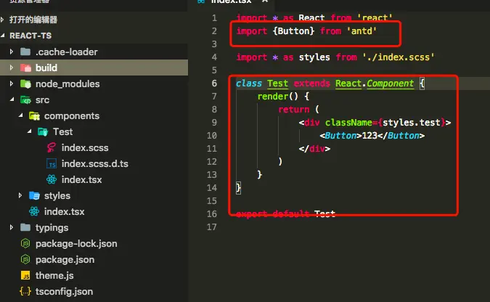Collapse the Test folder arrow
This screenshot has width=490, height=302.
(x=29, y=131)
